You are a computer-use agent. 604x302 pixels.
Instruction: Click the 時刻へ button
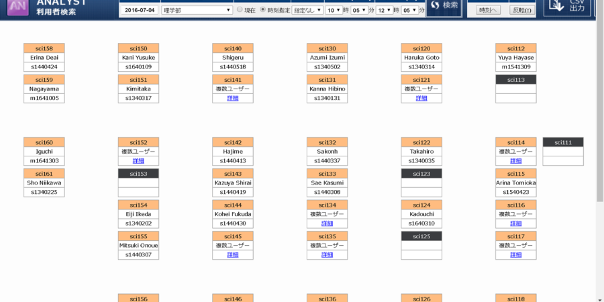pos(488,10)
